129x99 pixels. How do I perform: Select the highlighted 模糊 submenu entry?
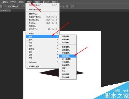point(42,37)
